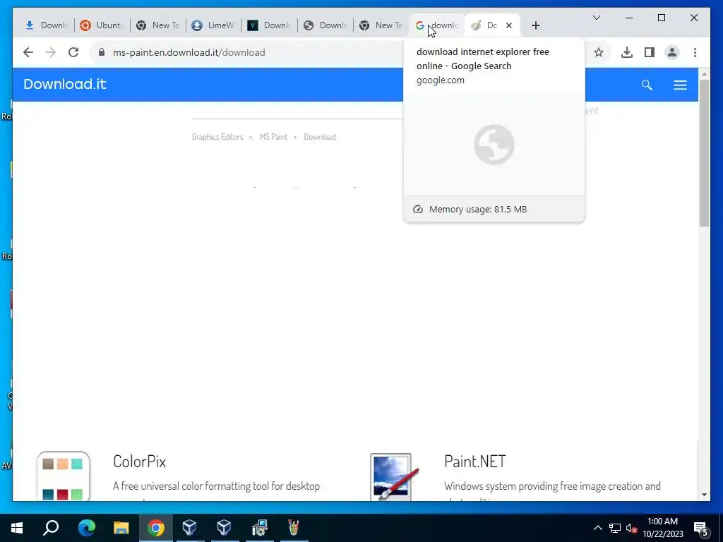Open Chrome downloads icon
723x542 pixels.
627,52
